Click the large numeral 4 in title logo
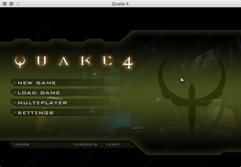The image size is (241, 167). [x=128, y=62]
